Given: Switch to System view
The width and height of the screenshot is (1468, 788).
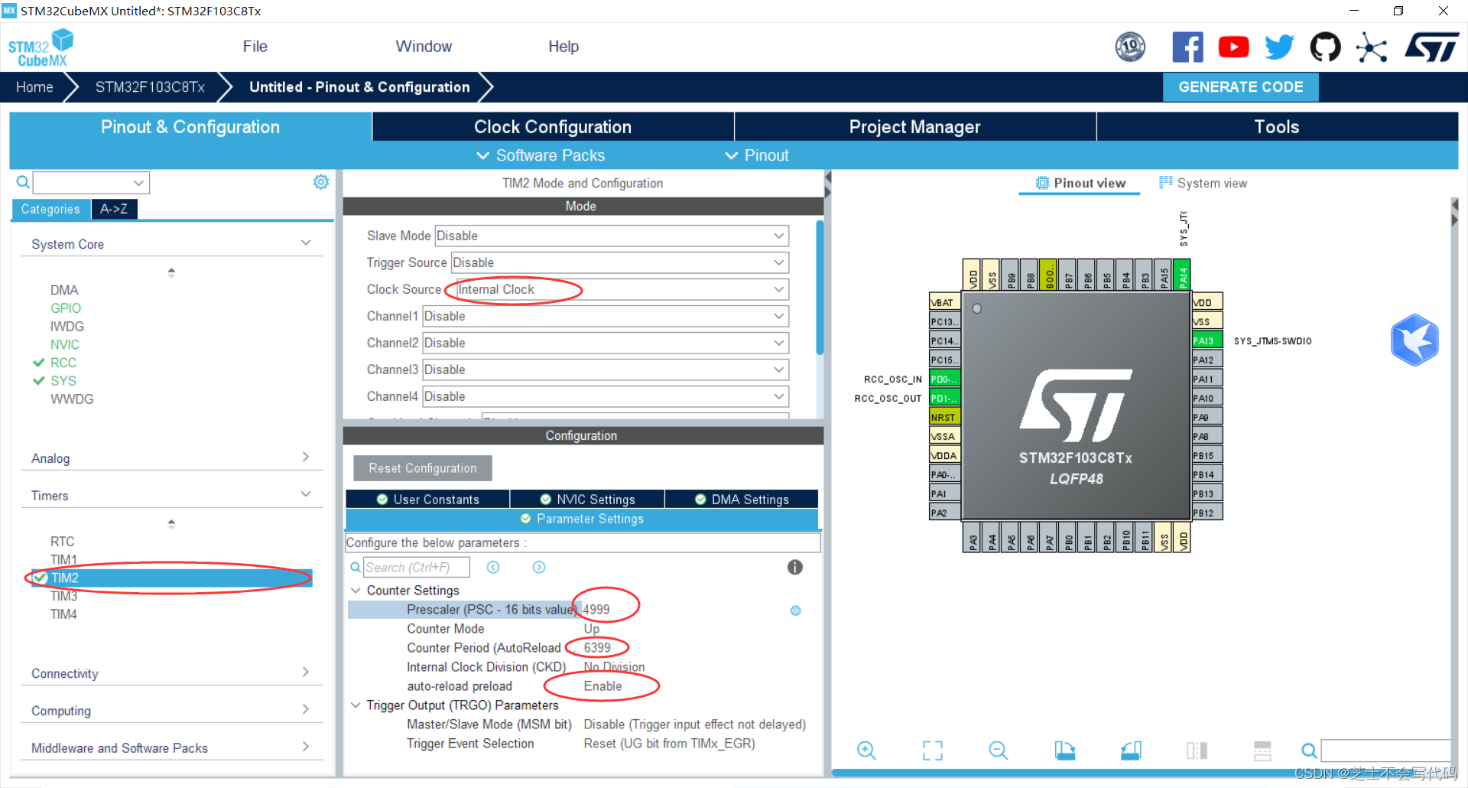Looking at the screenshot, I should [1203, 183].
